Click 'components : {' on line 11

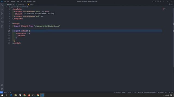pos(23,33)
